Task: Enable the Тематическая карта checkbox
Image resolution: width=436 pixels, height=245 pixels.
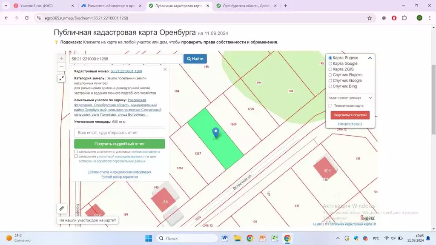Action: click(x=330, y=106)
